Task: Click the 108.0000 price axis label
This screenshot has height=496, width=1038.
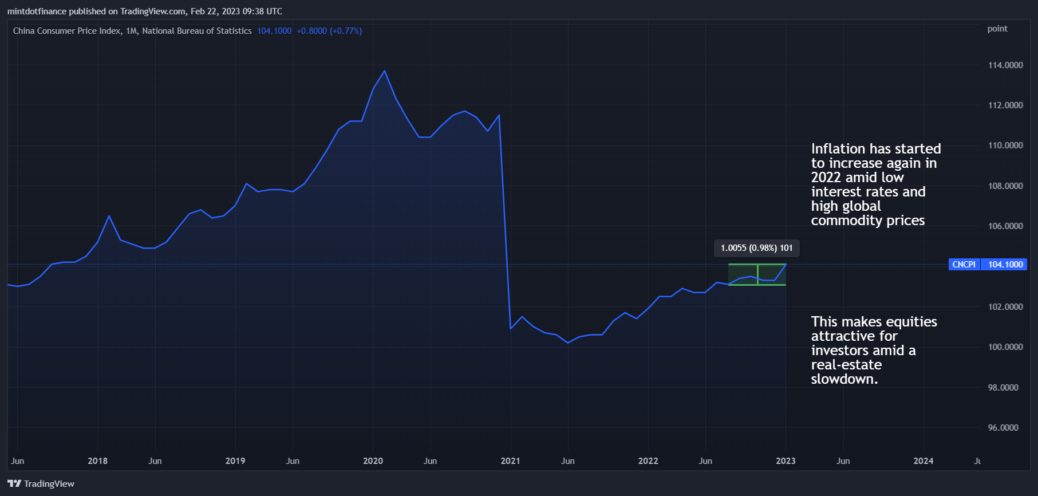Action: pos(1005,186)
